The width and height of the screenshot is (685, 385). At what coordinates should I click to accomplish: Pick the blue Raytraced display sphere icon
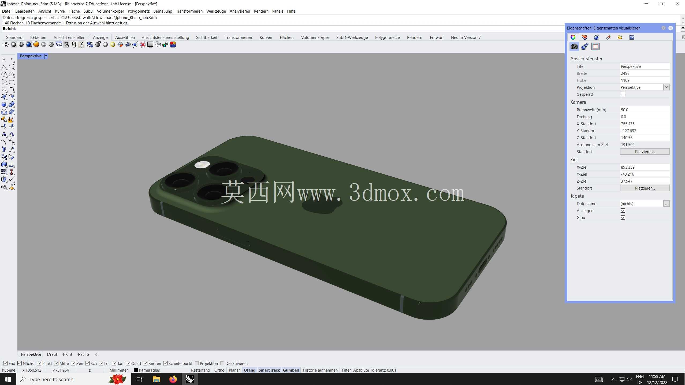pos(29,45)
